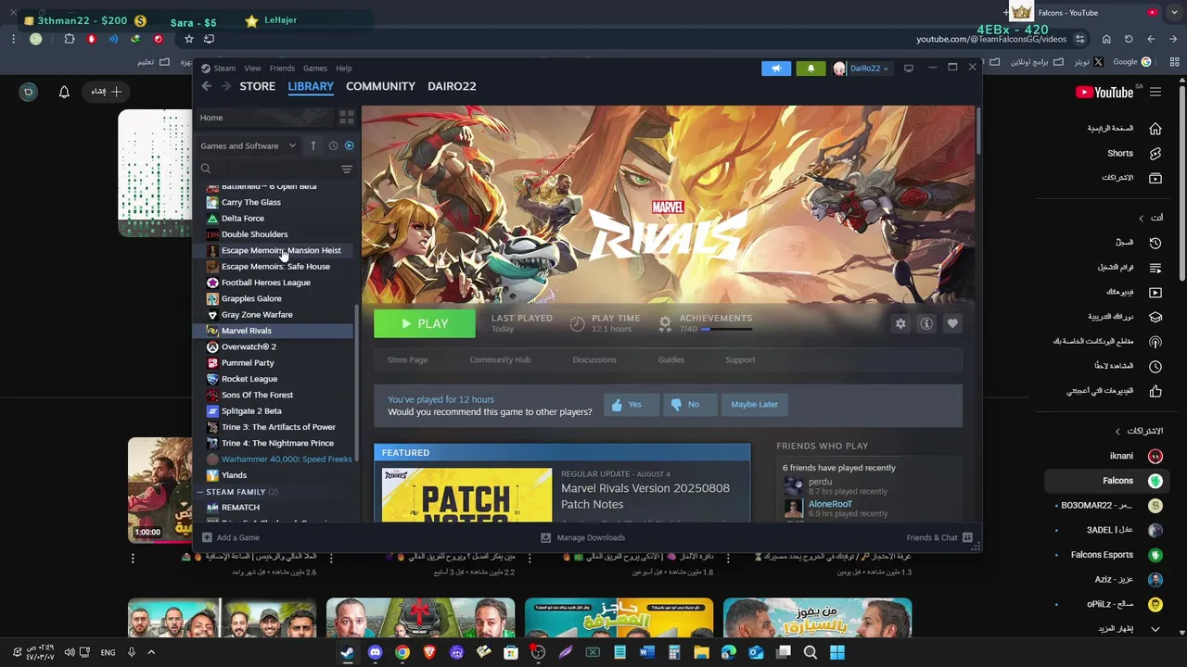Open Steam announcements megaphone button

pyautogui.click(x=776, y=68)
